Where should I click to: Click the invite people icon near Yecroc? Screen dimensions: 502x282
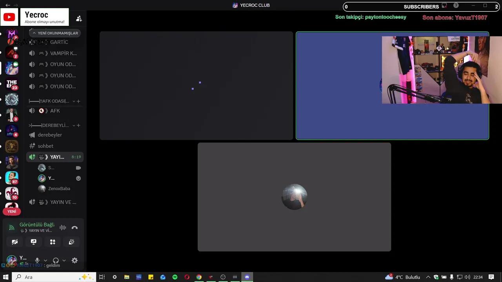click(79, 18)
